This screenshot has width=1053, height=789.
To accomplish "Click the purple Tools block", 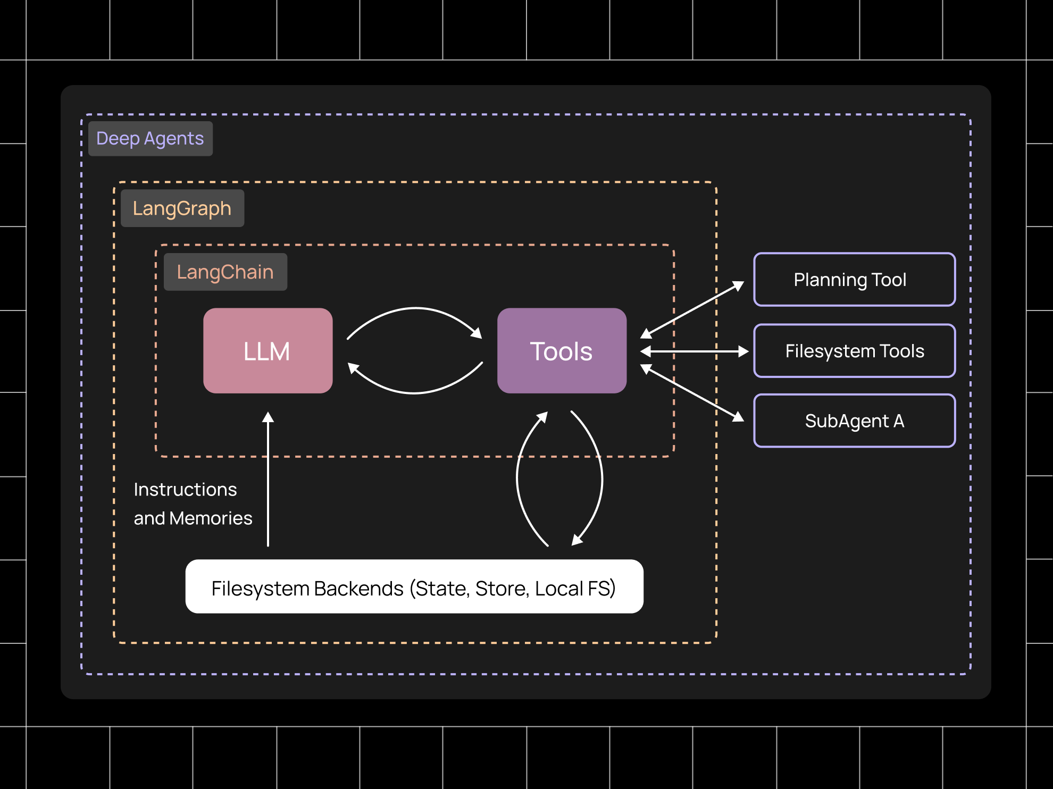I will [x=562, y=351].
